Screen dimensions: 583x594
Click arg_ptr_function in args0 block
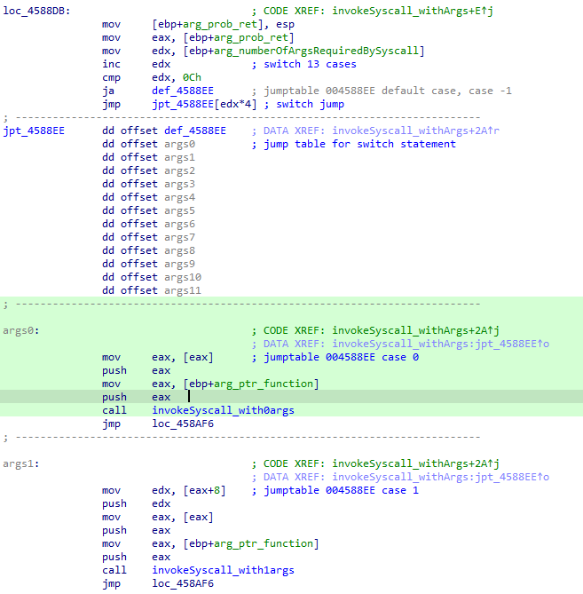(x=264, y=384)
